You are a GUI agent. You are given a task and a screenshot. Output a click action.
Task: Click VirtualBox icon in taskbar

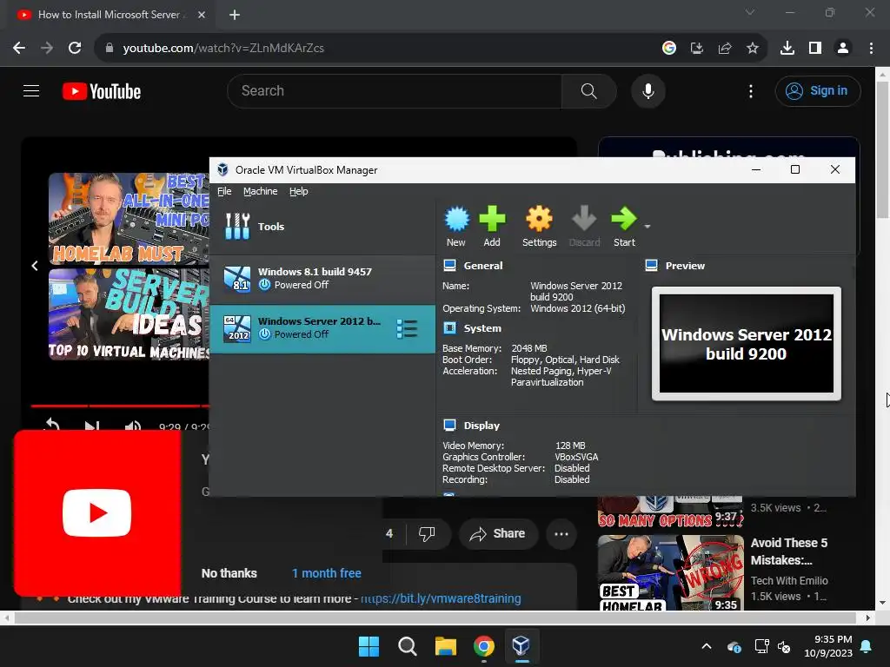click(521, 646)
